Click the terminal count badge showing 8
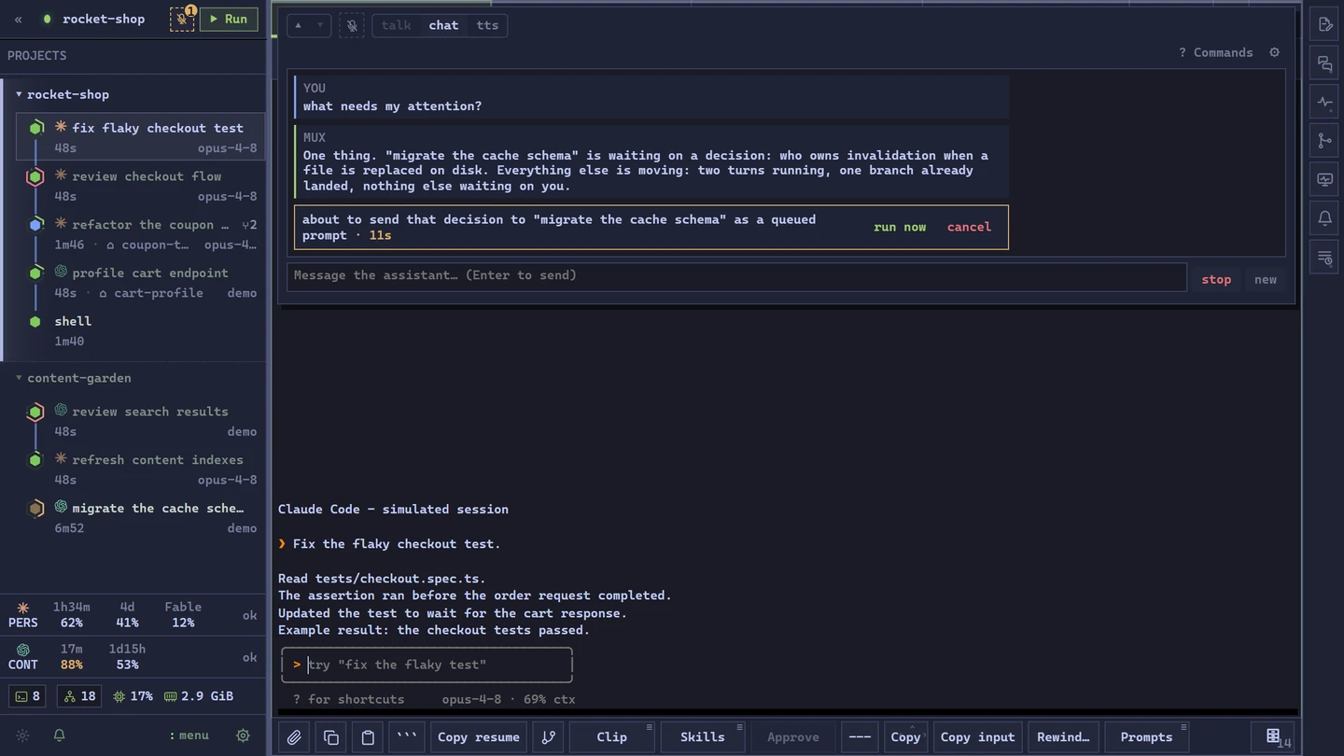The width and height of the screenshot is (1344, 756). point(28,696)
